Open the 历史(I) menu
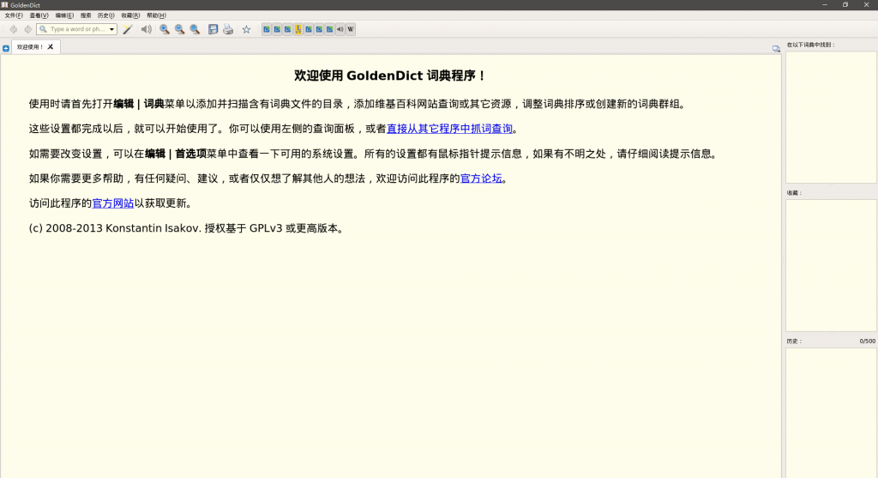The image size is (878, 478). [105, 15]
